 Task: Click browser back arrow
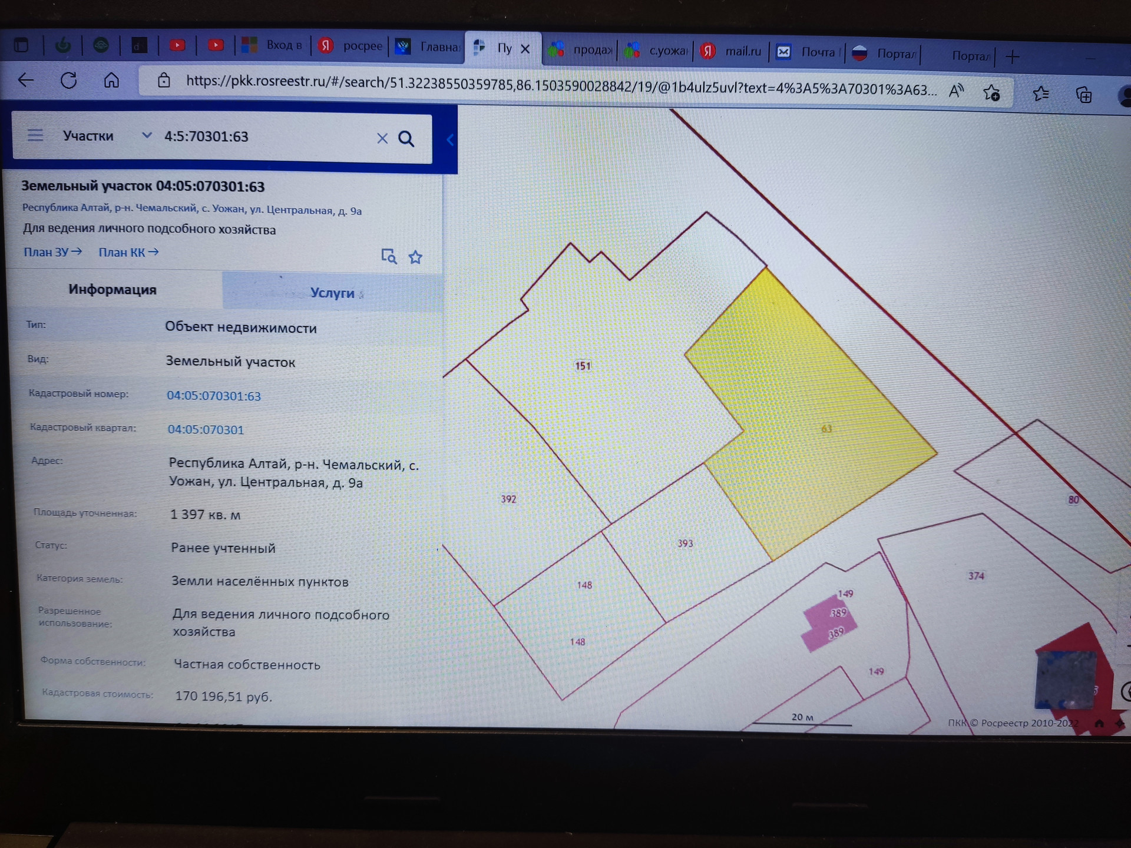(26, 79)
